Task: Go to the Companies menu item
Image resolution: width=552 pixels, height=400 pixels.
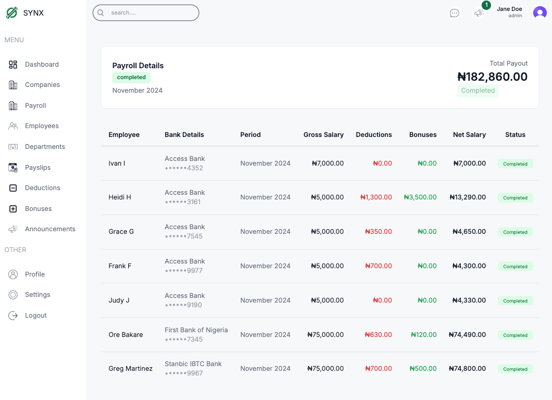Action: (42, 85)
